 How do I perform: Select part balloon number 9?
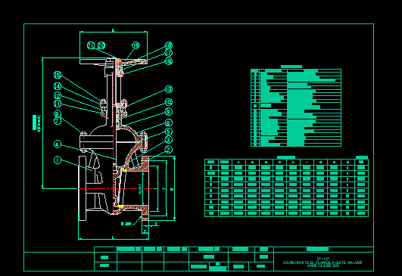coord(168,112)
